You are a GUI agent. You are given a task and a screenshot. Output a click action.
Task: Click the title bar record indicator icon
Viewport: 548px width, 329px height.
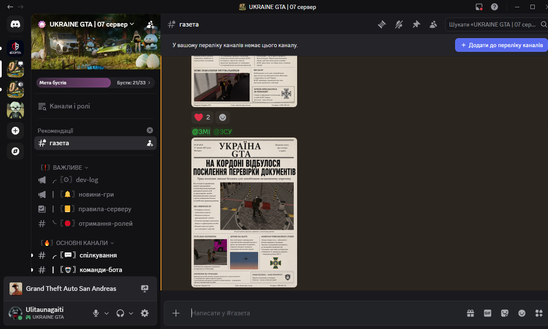tap(479, 7)
